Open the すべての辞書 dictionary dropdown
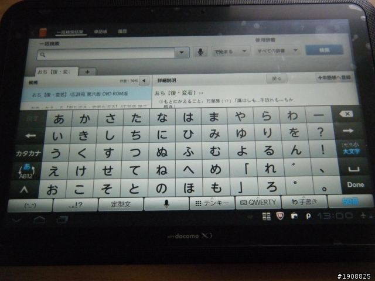Viewport: 375px width, 281px height. [278, 51]
